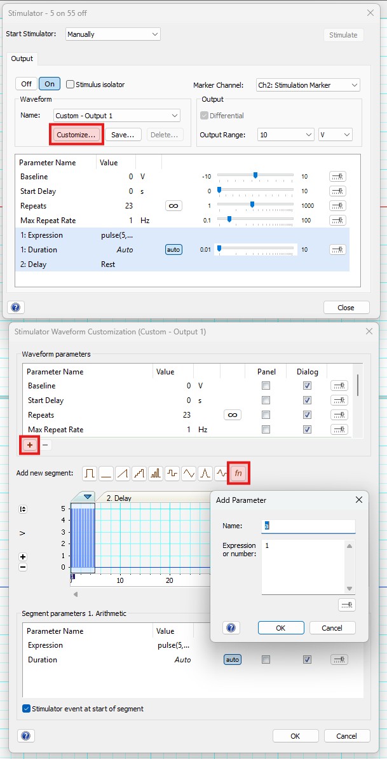Click the fn arithmetic segment icon

[238, 474]
